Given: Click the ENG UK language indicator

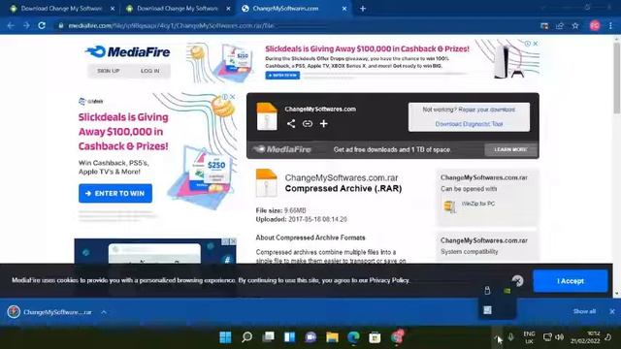Looking at the screenshot, I should pos(529,337).
